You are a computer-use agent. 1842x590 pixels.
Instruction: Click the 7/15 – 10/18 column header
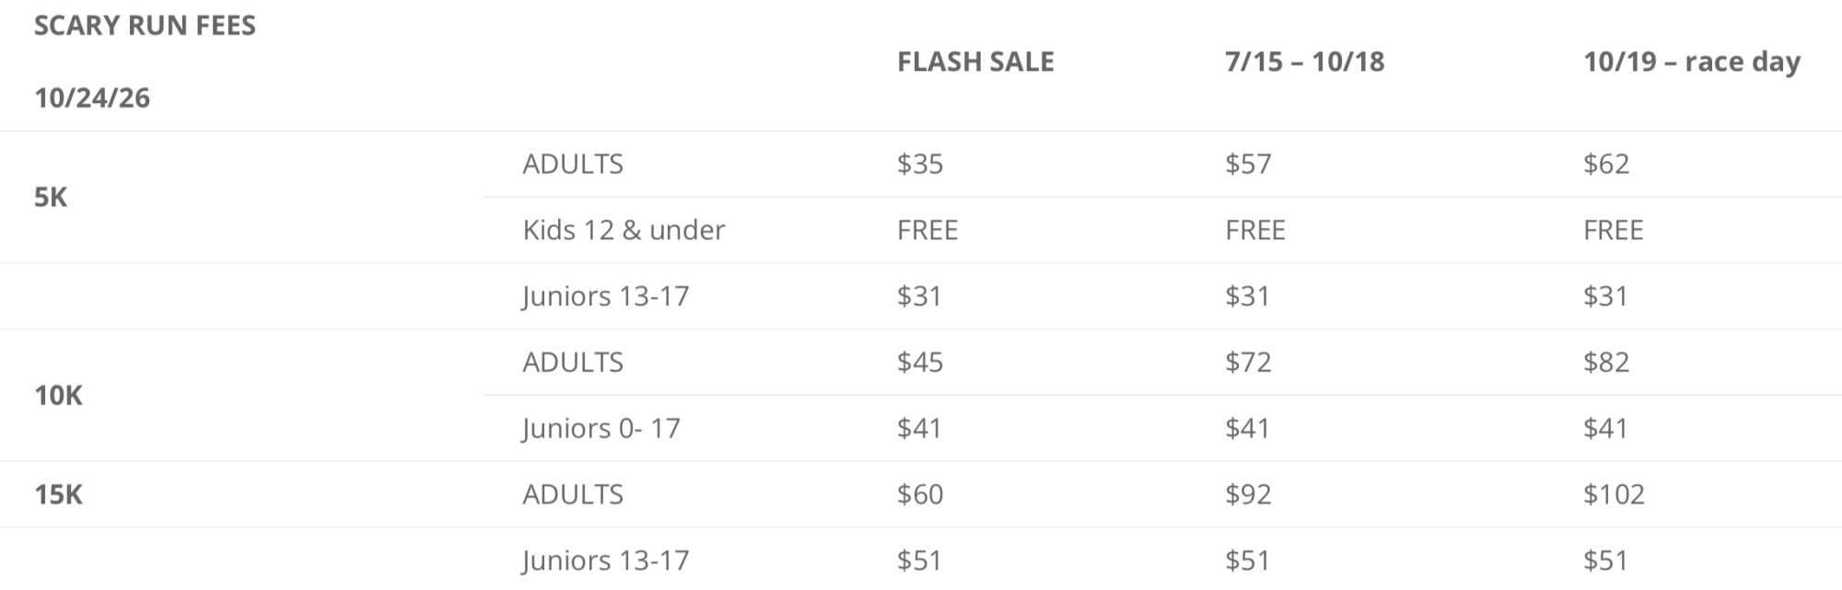[x=1304, y=62]
